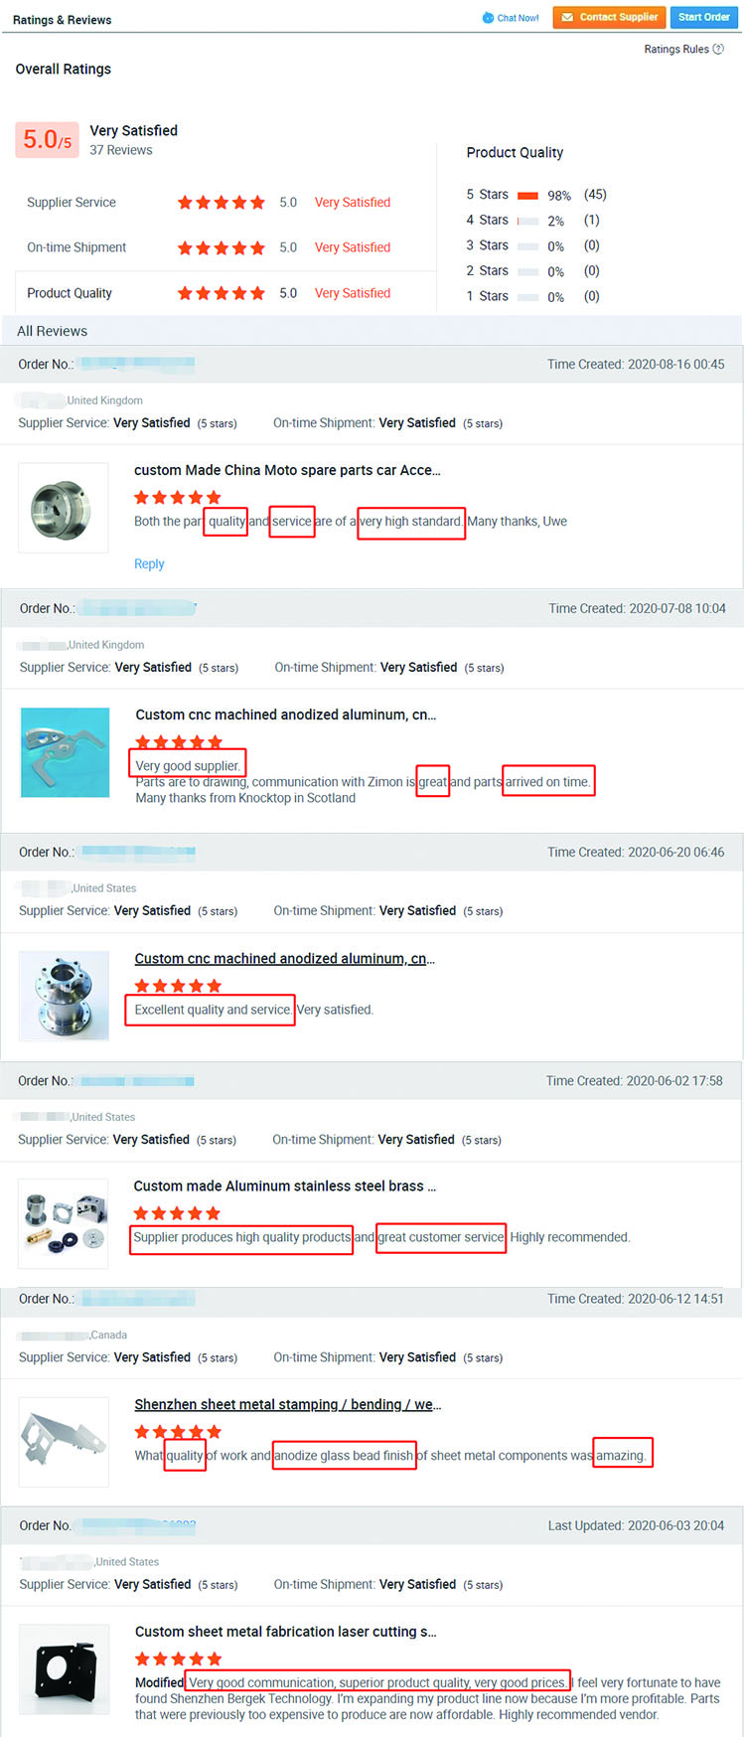Open the Ratings Rules help icon
This screenshot has width=744, height=1737.
pyautogui.click(x=718, y=49)
